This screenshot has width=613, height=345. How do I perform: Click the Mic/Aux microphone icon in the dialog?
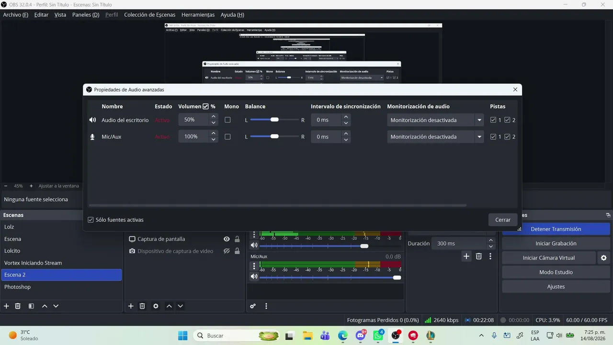(x=92, y=137)
